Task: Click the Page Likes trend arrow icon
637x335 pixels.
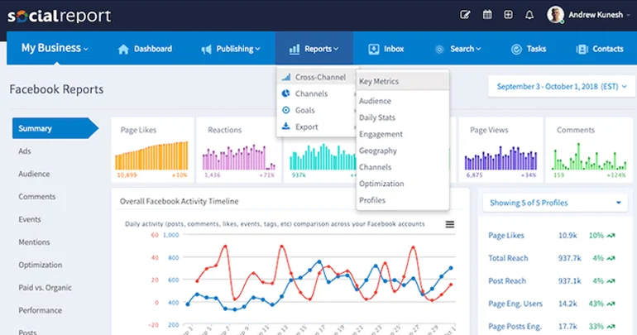Action: click(611, 235)
